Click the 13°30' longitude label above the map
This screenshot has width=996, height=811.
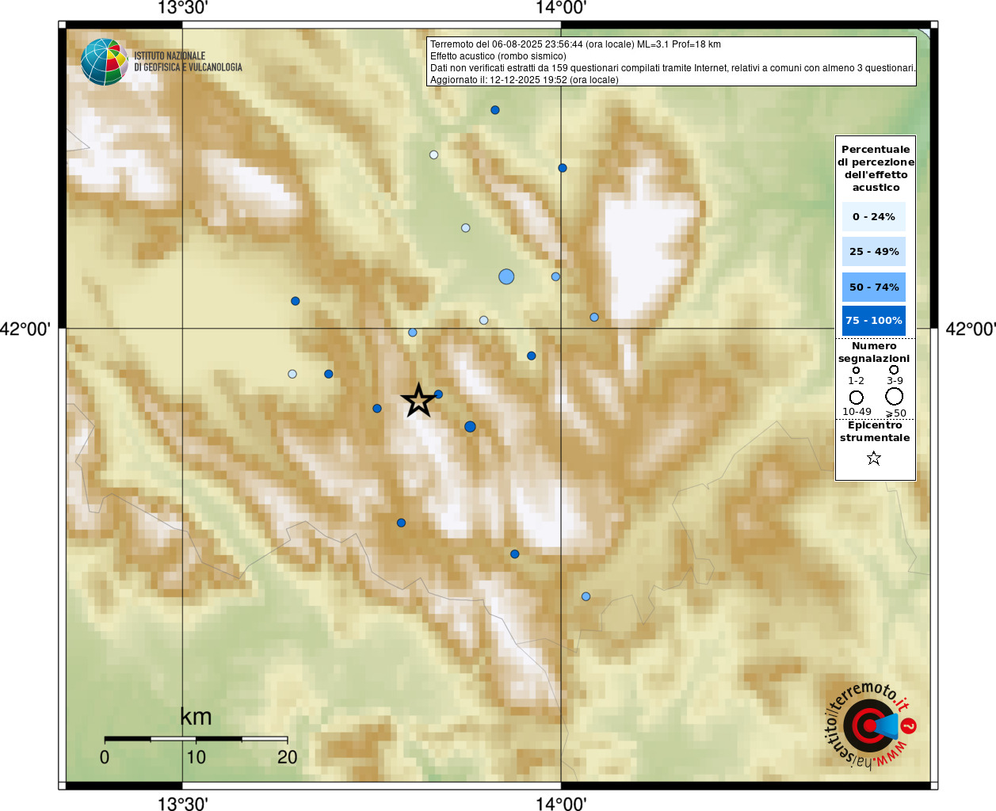(183, 8)
